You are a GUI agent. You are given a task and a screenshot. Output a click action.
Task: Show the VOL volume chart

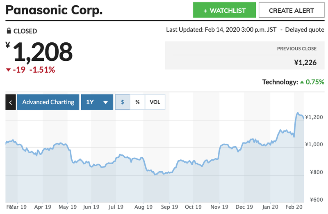point(155,102)
